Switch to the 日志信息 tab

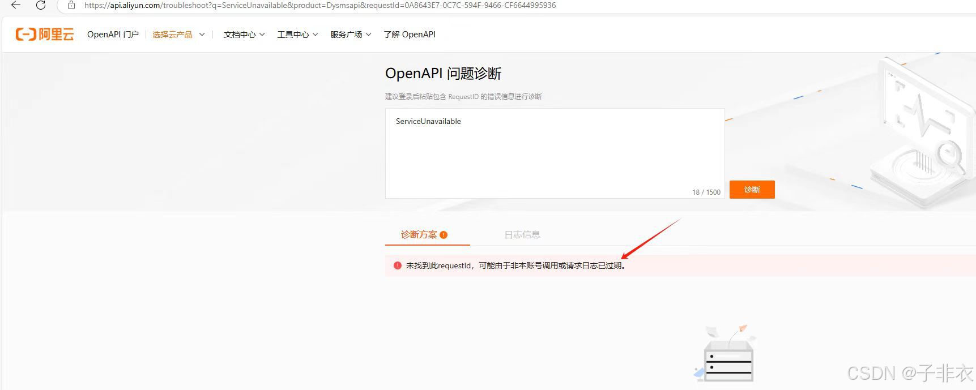pos(522,234)
